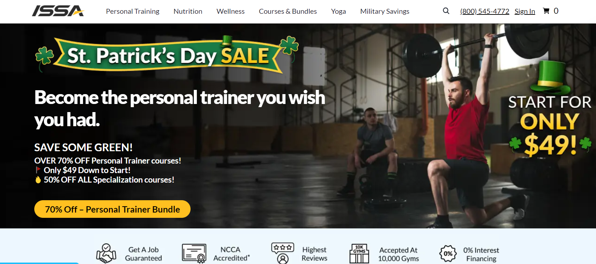The height and width of the screenshot is (264, 596).
Task: Go to the Yoga section
Action: [338, 11]
